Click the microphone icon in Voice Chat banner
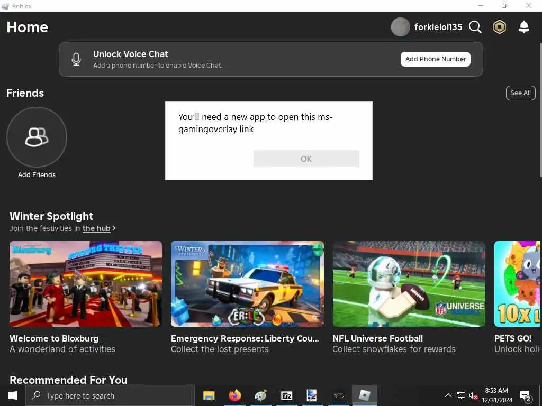Image resolution: width=542 pixels, height=406 pixels. pyautogui.click(x=76, y=59)
